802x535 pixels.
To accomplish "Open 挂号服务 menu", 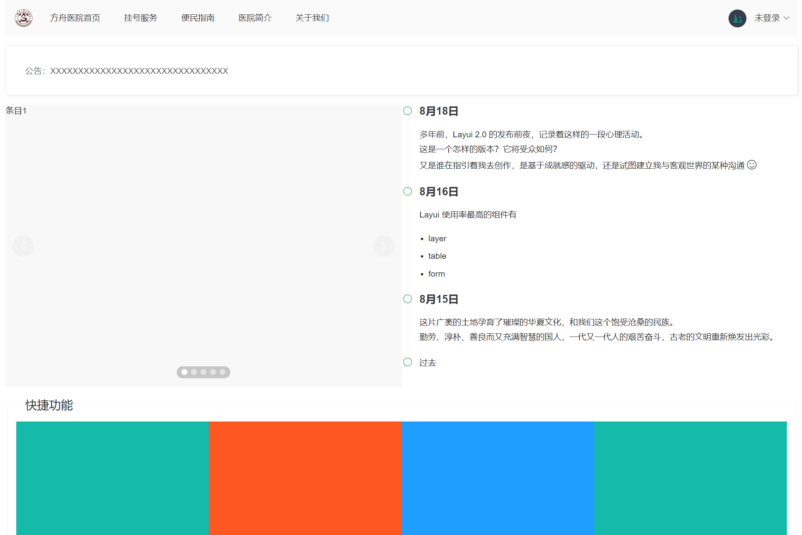I will pyautogui.click(x=141, y=18).
